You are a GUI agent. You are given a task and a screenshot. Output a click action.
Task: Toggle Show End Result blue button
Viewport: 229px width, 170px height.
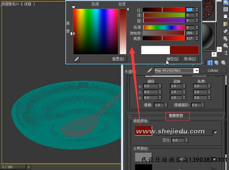coord(210,63)
